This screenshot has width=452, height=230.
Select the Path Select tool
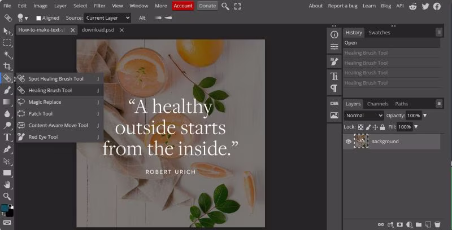coord(7,161)
